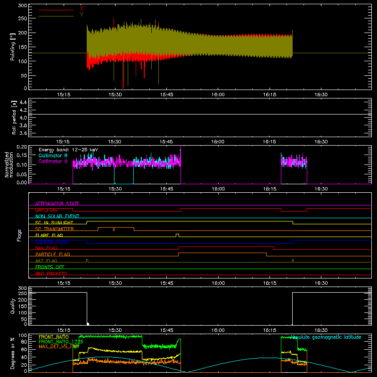Click the 16:00 tick label under Pointing plot

[218, 95]
